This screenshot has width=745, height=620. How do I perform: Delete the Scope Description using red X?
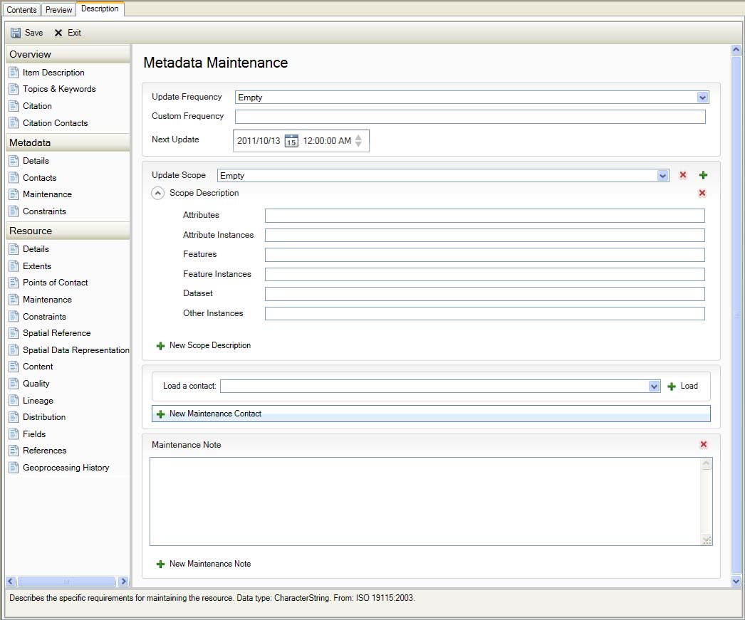click(702, 193)
